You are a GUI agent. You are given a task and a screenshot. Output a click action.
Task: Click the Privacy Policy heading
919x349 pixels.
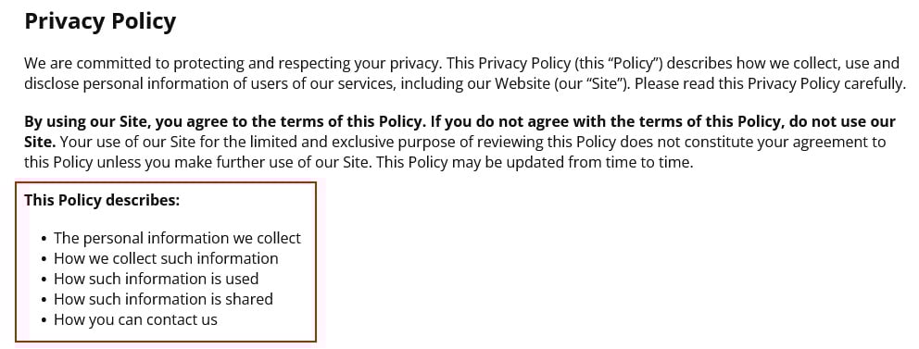100,21
